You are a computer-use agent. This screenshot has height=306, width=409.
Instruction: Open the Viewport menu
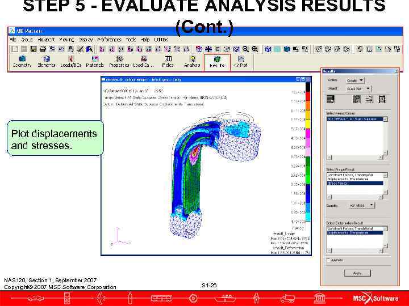point(46,40)
